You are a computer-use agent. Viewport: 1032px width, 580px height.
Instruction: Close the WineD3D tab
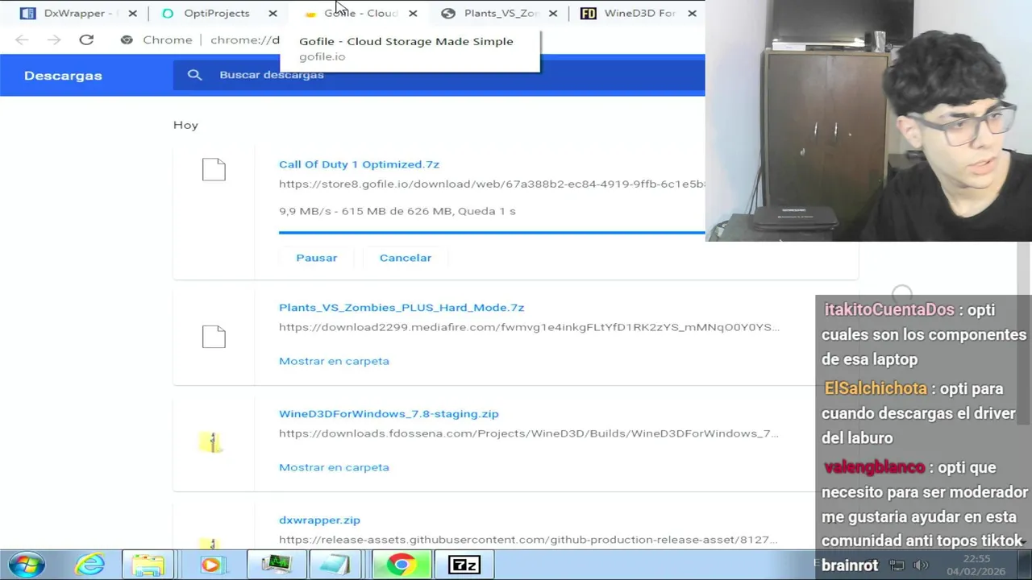692,14
